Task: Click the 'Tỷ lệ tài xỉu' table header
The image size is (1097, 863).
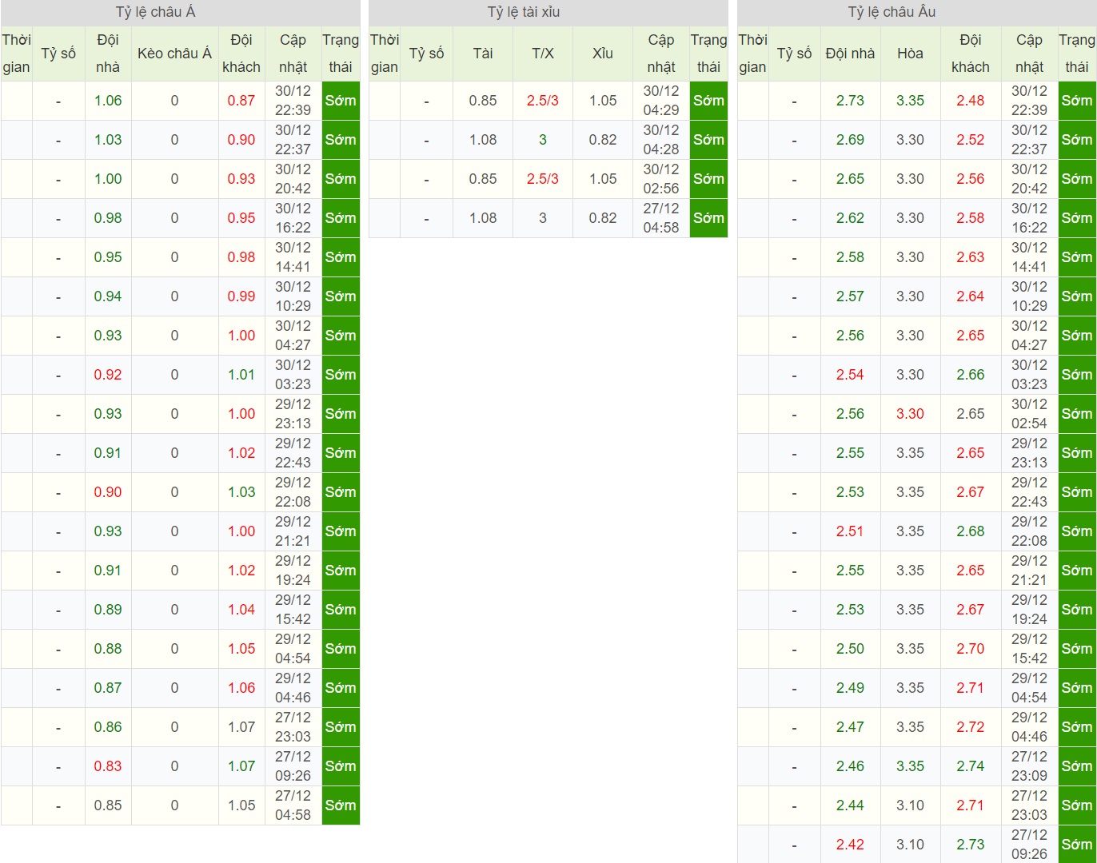Action: coord(524,12)
